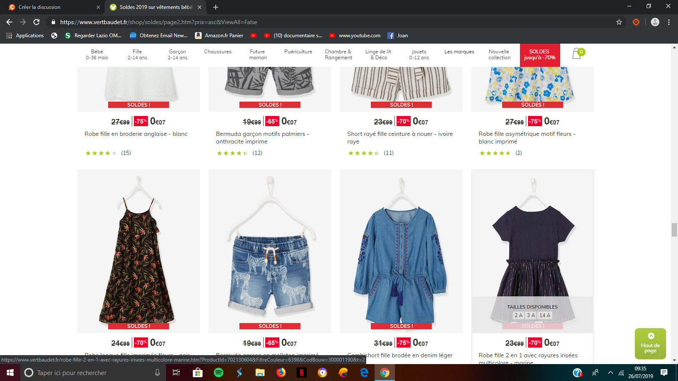This screenshot has width=678, height=381.
Task: Open the Bébé 0-36 mois category
Action: pos(97,55)
